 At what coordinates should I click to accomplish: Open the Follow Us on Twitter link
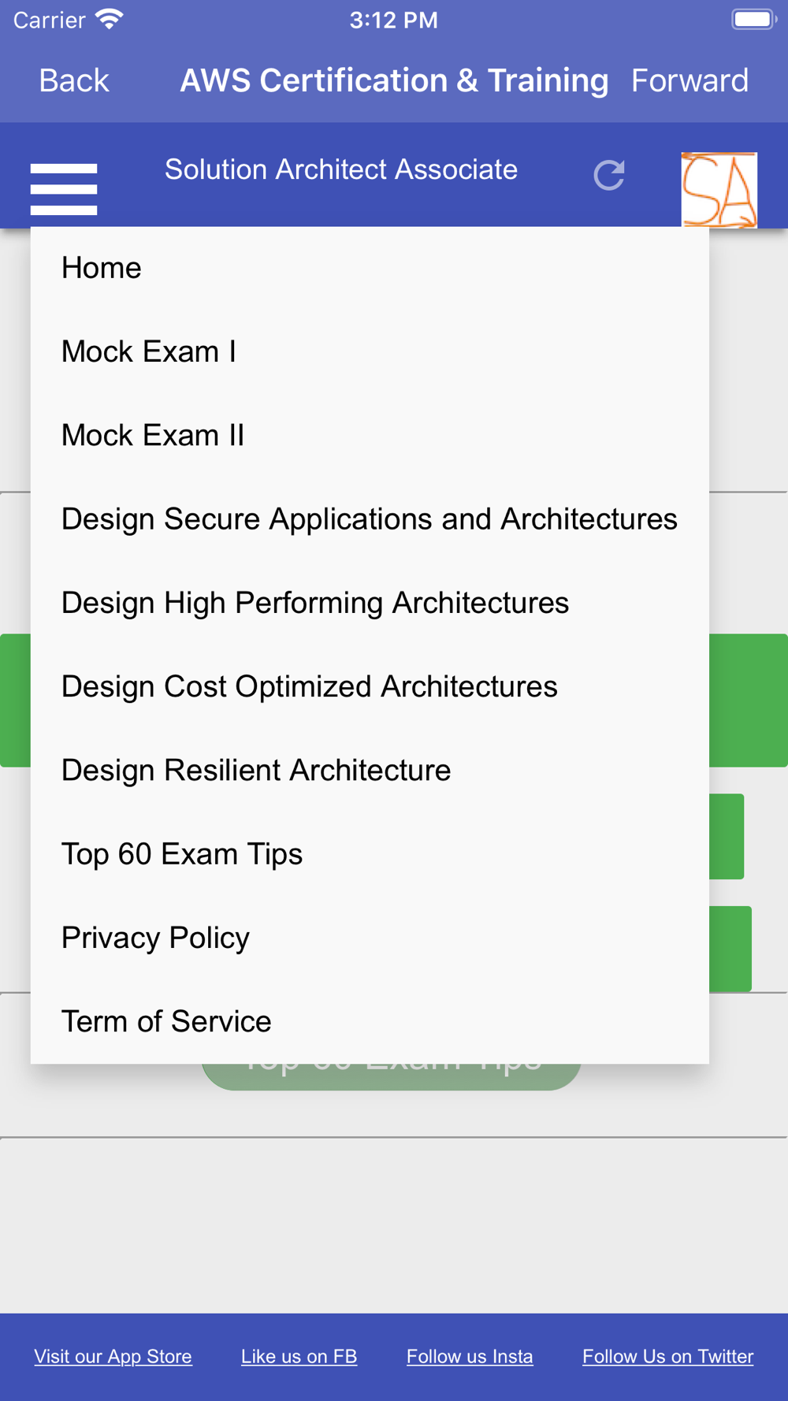(667, 1356)
